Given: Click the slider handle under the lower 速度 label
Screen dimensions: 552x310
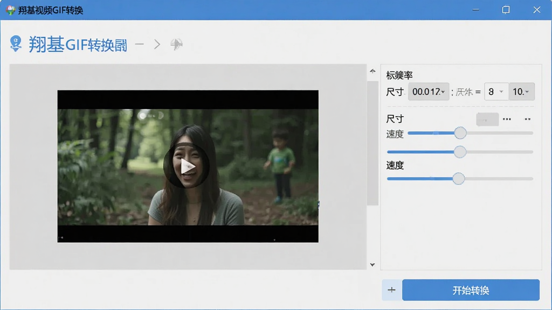Looking at the screenshot, I should [458, 179].
